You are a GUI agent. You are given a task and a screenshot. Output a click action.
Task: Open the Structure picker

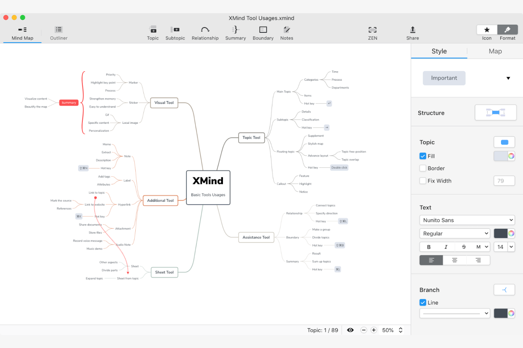[495, 112]
